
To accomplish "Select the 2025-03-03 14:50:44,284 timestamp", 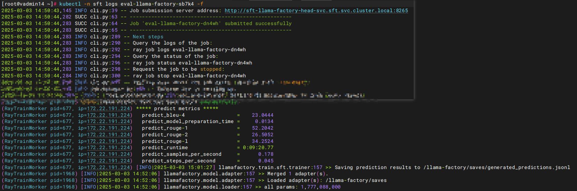I will [36, 76].
